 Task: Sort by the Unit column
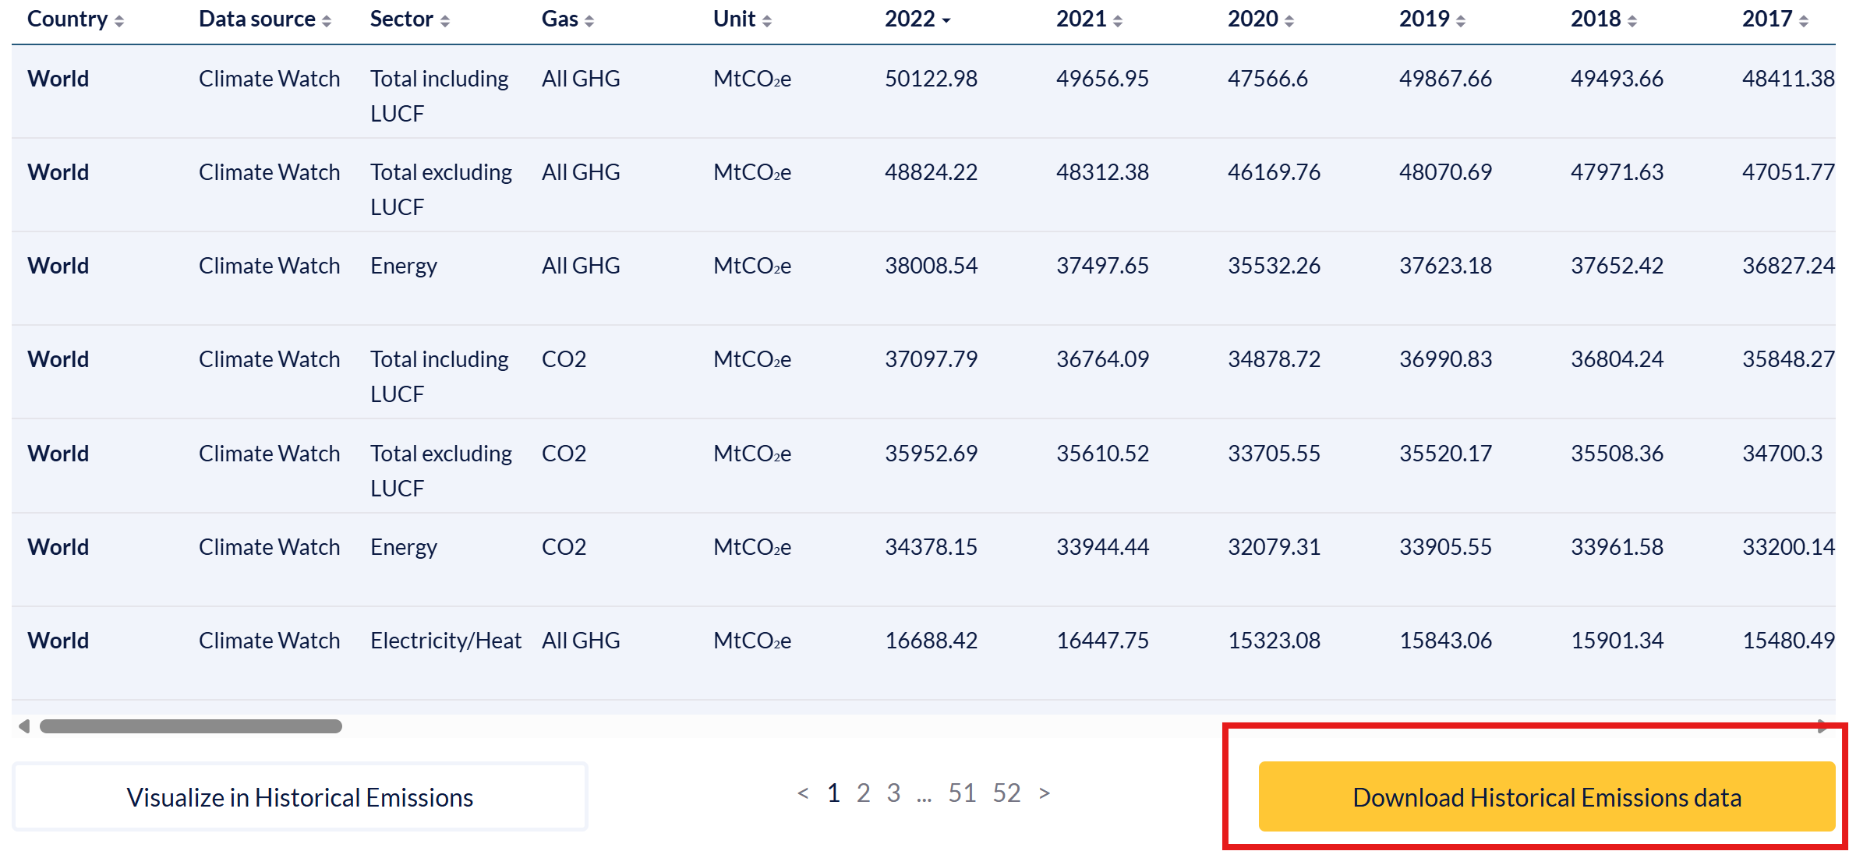tap(767, 21)
